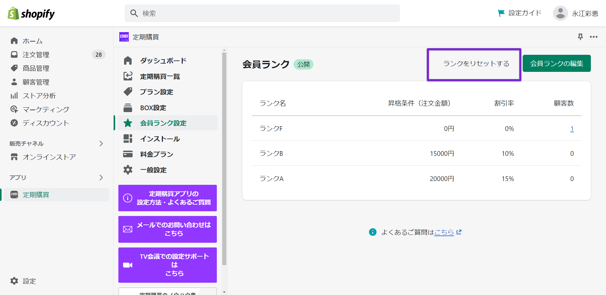Open the 永江彩恵 account avatar
Image resolution: width=606 pixels, height=295 pixels.
click(560, 13)
